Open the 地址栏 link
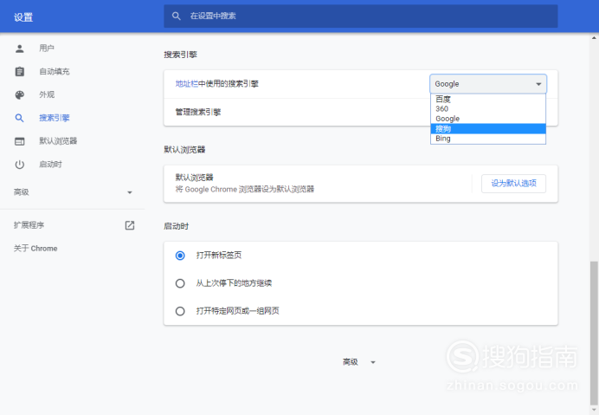Screen dimensions: 599x415 click(x=186, y=84)
